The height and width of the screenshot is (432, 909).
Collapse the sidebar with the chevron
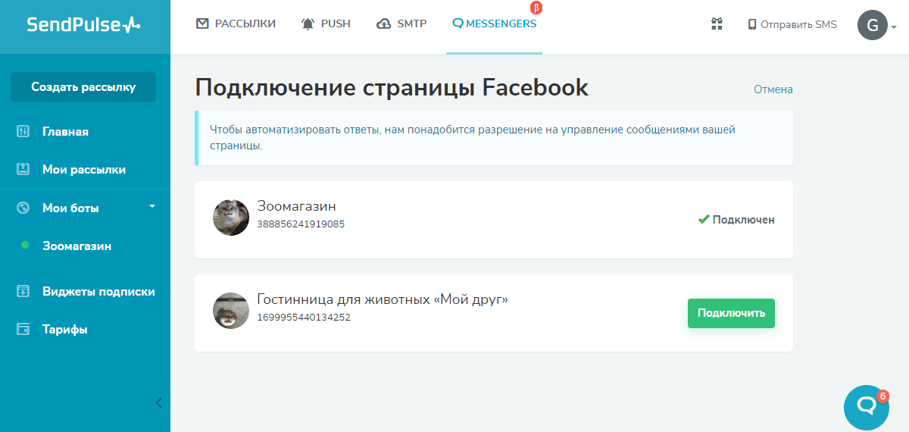[158, 402]
